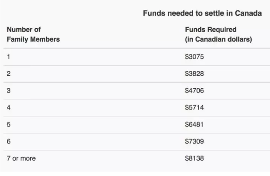The width and height of the screenshot is (270, 176).
Task: Select the row for 4 family members
Action: click(137, 108)
